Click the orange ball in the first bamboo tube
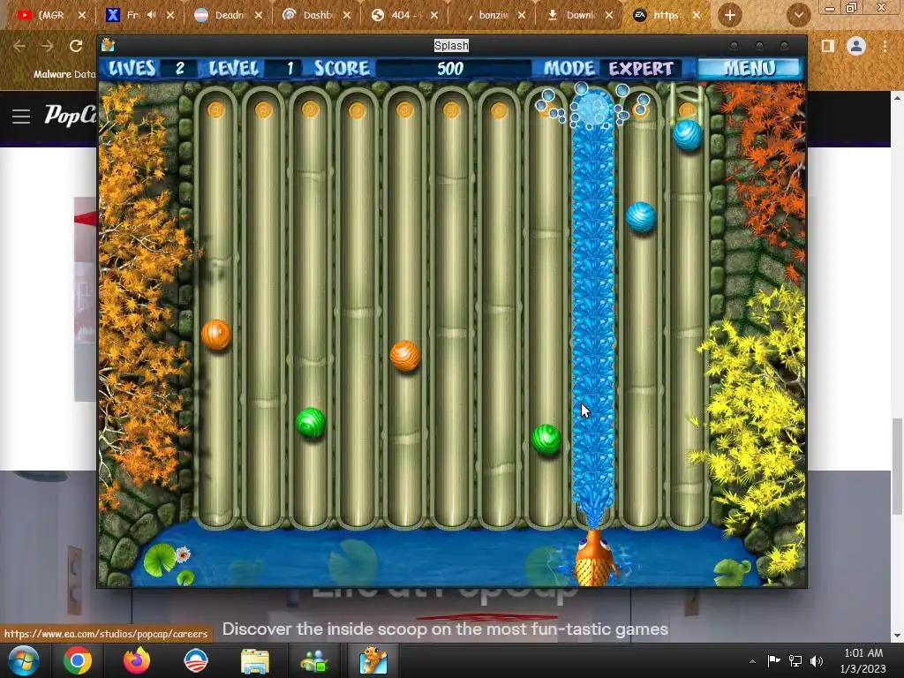 click(x=215, y=335)
